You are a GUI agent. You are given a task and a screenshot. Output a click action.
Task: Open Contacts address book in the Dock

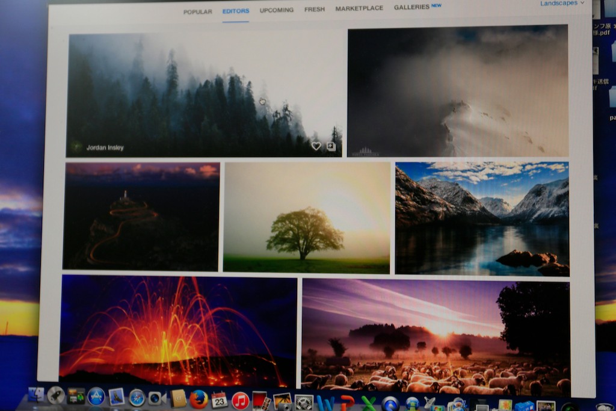[178, 398]
